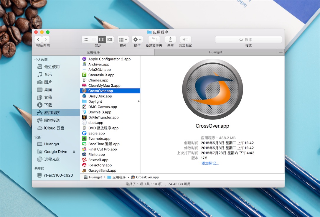The image size is (320, 217).
Task: Click the DVD 播放程序.app icon
Action: [x=84, y=128]
